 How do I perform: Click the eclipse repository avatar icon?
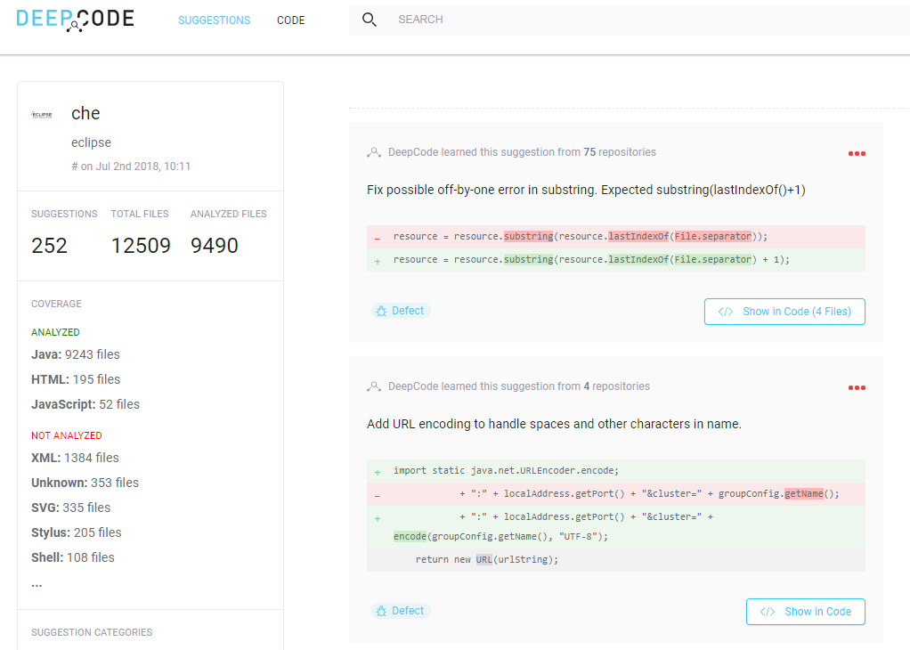41,114
